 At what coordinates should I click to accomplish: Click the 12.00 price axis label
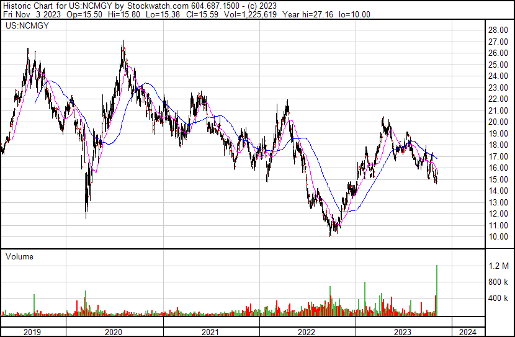(x=498, y=214)
